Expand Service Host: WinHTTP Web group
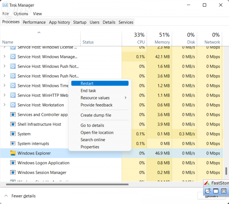 [x=4, y=95]
